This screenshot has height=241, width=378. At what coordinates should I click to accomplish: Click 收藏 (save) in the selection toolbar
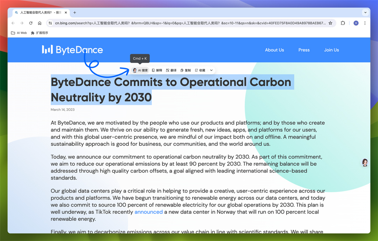[x=200, y=70]
